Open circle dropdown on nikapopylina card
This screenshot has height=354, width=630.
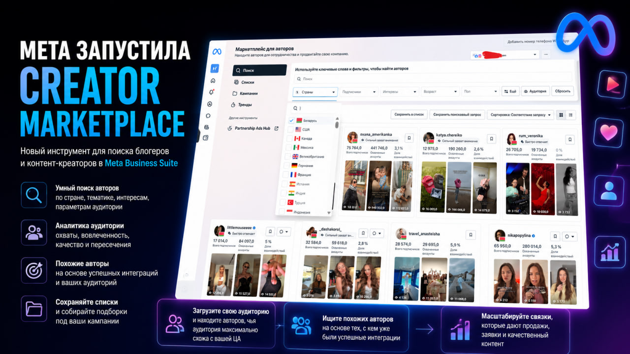coord(570,237)
